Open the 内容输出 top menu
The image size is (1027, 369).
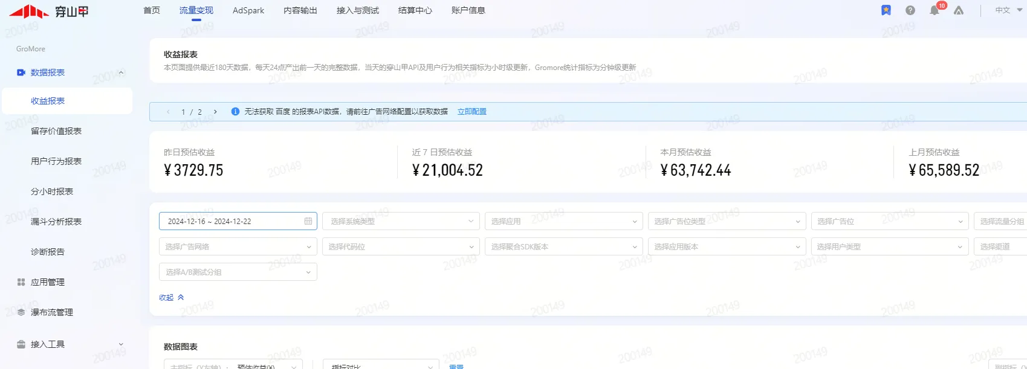[x=300, y=10]
